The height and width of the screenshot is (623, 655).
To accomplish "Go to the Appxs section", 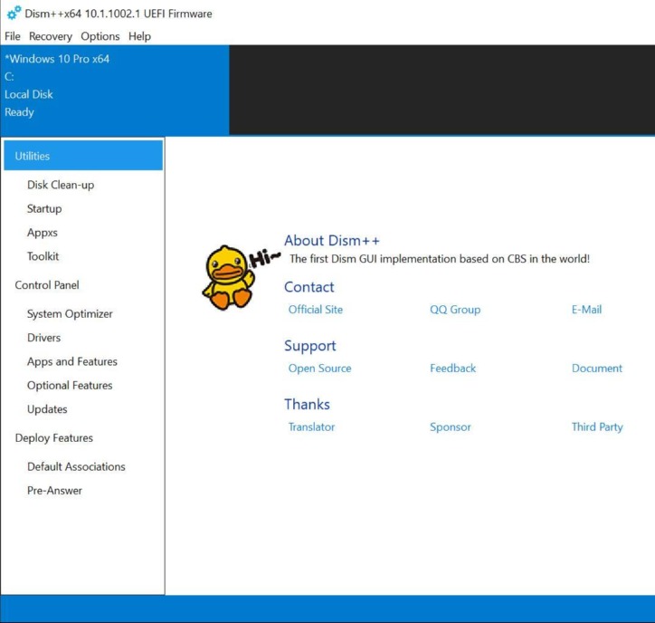I will (x=43, y=233).
